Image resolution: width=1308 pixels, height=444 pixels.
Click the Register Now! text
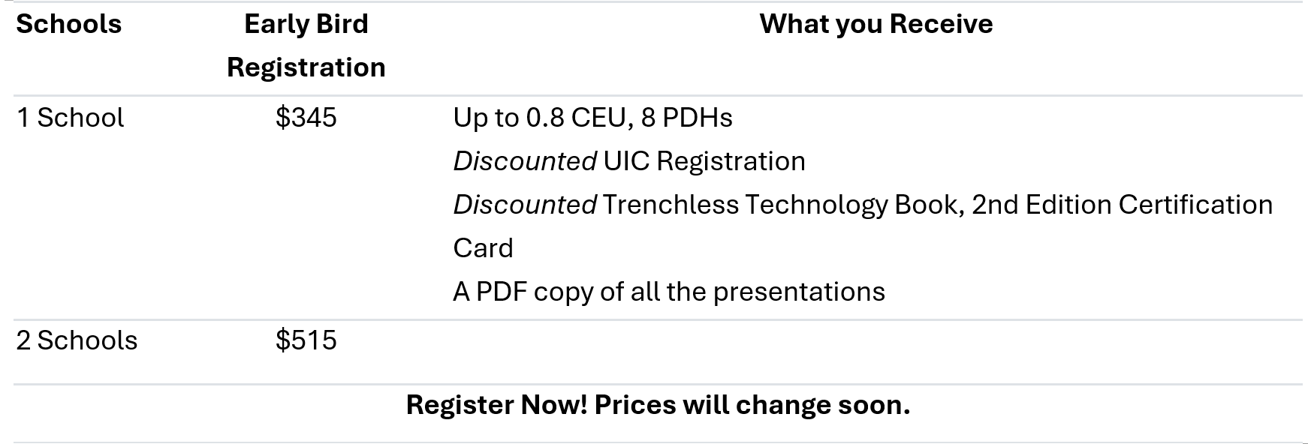click(x=497, y=405)
